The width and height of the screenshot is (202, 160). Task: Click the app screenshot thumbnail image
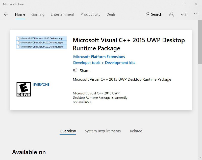coord(41,43)
